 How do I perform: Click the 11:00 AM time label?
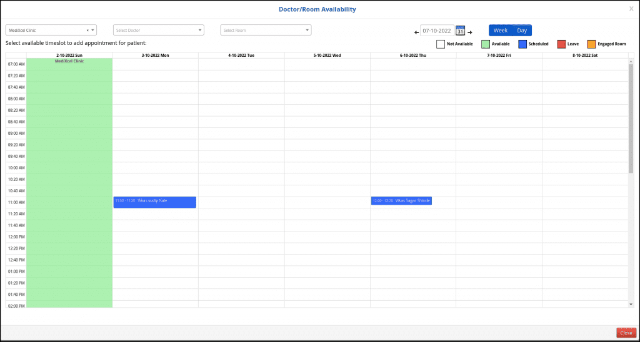(16, 202)
